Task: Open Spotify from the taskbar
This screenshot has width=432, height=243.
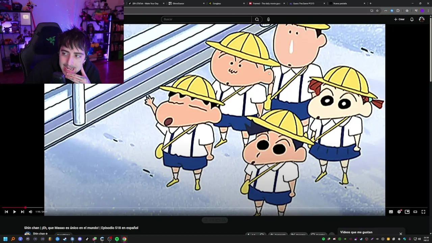Action: pos(117,239)
